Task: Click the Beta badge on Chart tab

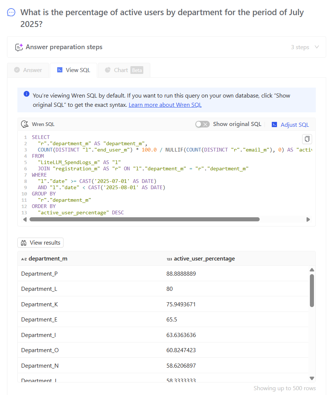Action: (137, 70)
